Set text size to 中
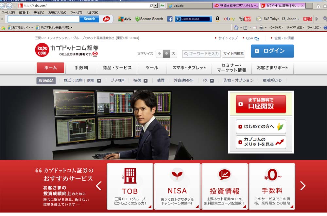The height and width of the screenshot is (216, 327). click(166, 54)
